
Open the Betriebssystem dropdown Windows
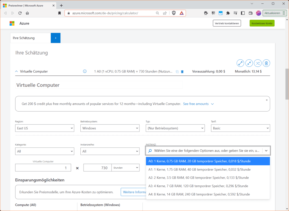110,128
